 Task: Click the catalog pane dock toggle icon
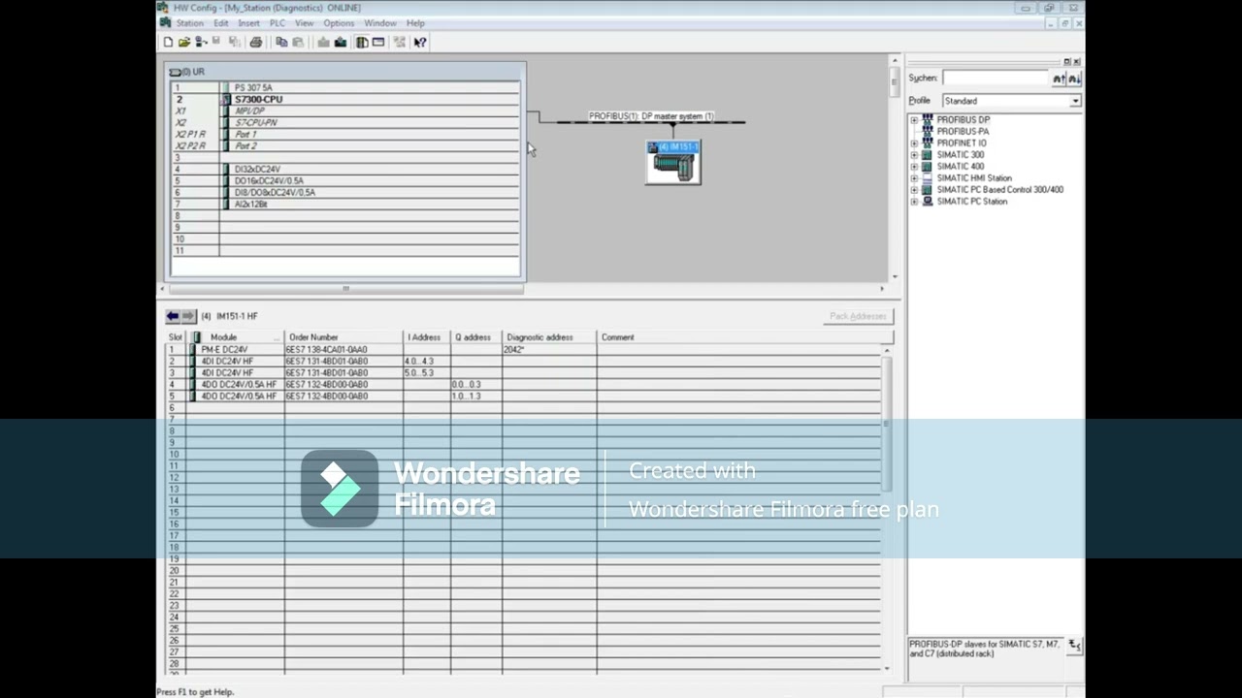click(x=1067, y=62)
